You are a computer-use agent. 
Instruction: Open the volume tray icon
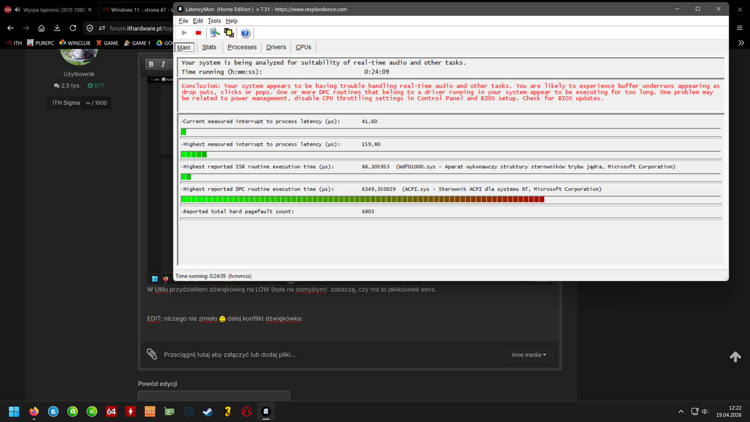(705, 411)
